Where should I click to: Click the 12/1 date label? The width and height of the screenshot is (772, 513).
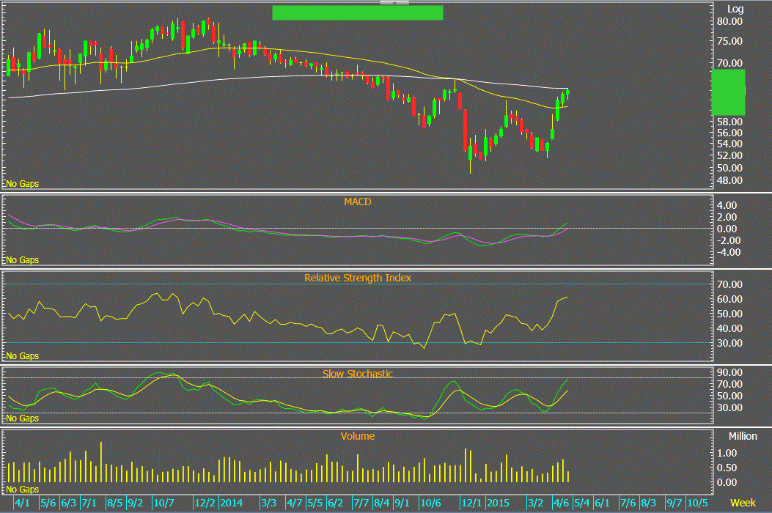pyautogui.click(x=471, y=503)
